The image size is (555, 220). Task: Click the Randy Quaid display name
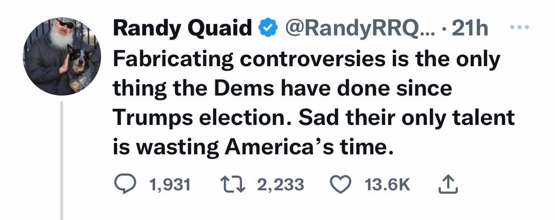point(182,28)
